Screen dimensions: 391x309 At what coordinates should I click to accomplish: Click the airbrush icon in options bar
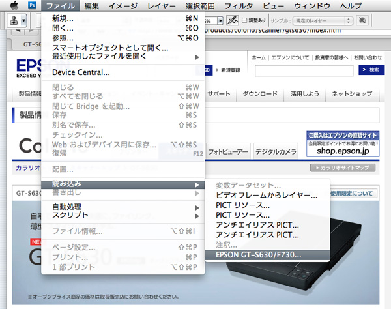(x=232, y=20)
